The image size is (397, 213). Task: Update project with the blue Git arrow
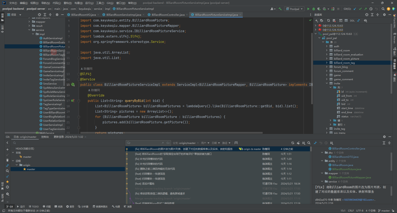pos(355,9)
